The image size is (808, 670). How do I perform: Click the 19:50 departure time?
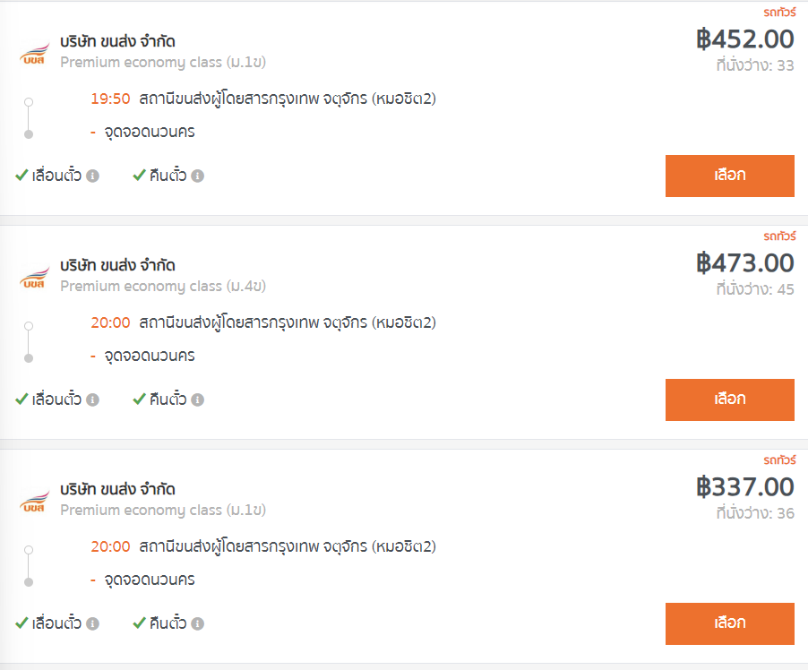click(110, 99)
